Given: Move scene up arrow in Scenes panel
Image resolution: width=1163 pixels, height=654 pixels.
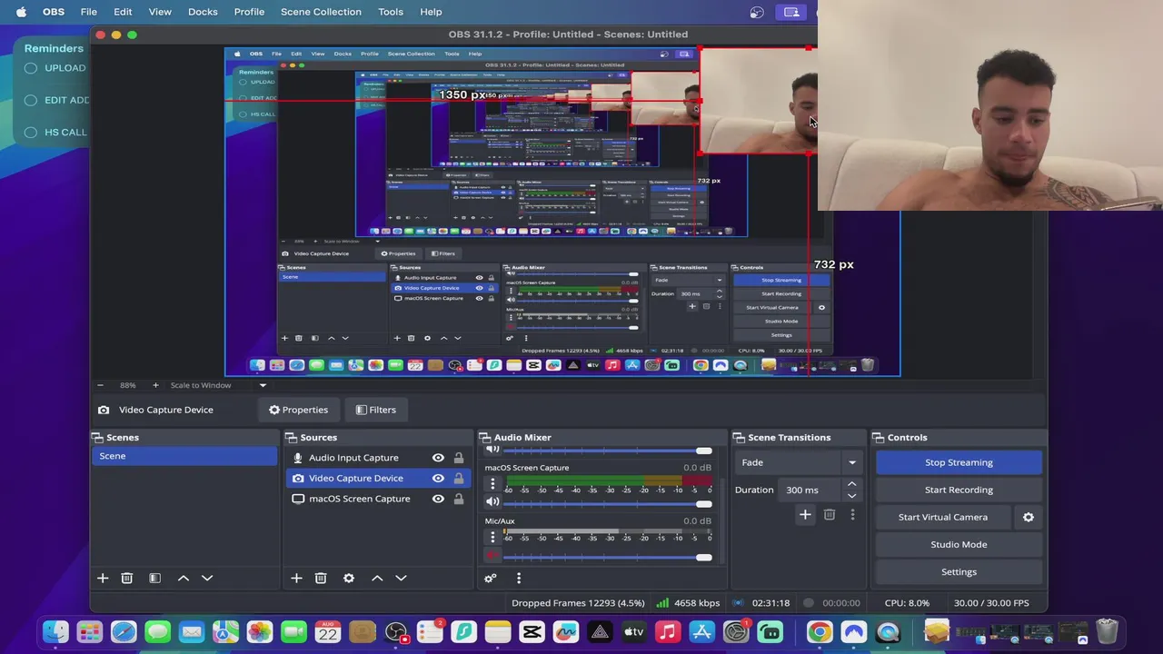Looking at the screenshot, I should (183, 578).
